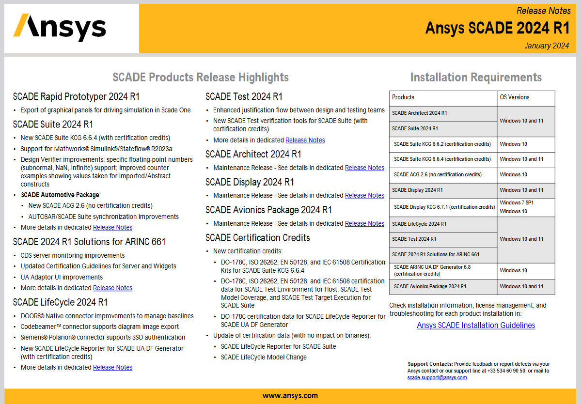Viewport: 582px width, 404px height.
Task: Select the 'Ansys SCADE 2024 R1' title
Action: 497,28
